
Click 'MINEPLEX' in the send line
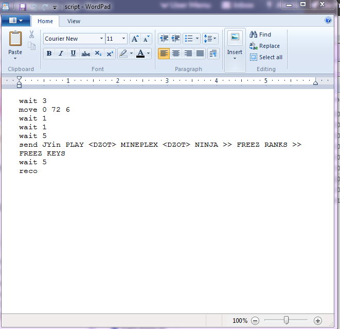tap(139, 145)
